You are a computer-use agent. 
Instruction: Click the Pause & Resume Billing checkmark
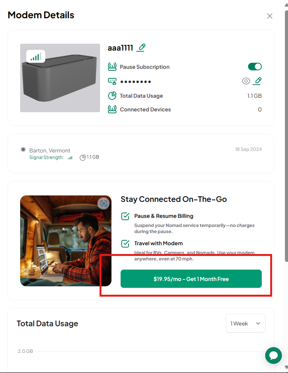click(126, 216)
